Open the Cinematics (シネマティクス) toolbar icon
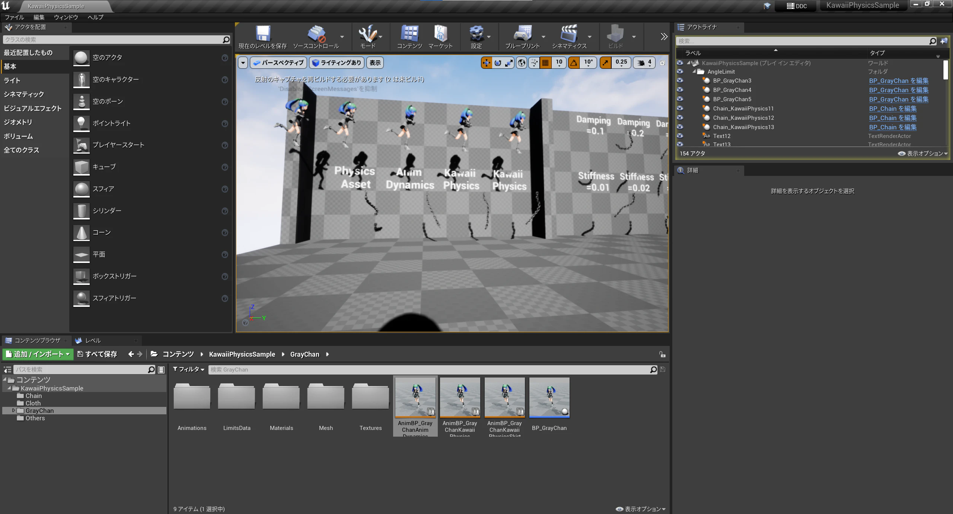The image size is (953, 514). pos(569,37)
